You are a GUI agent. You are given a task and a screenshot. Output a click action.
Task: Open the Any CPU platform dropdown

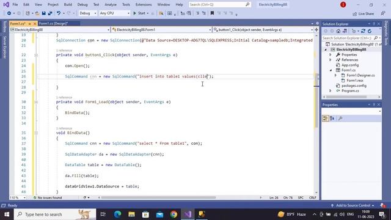click(114, 13)
